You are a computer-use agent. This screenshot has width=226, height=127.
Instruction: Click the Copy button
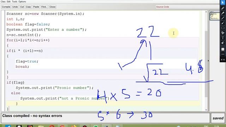tap(28, 7)
